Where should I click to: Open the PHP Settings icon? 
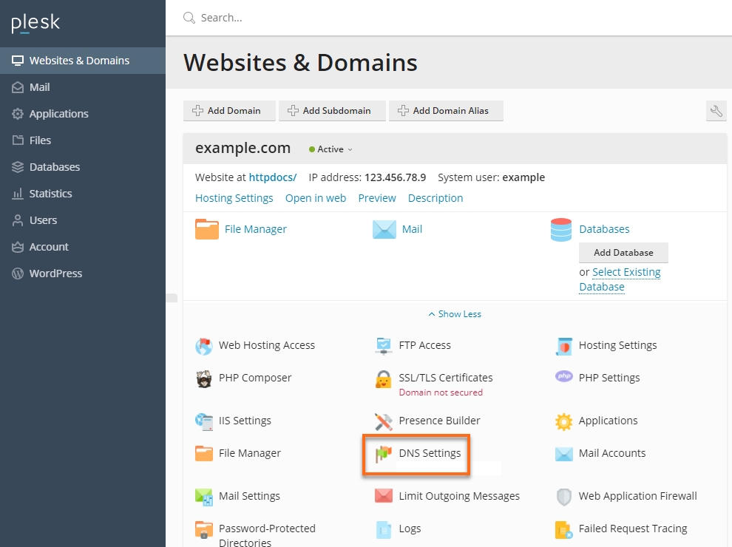coord(564,377)
